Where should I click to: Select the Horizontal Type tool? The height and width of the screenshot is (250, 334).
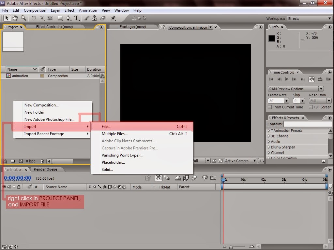(76, 18)
